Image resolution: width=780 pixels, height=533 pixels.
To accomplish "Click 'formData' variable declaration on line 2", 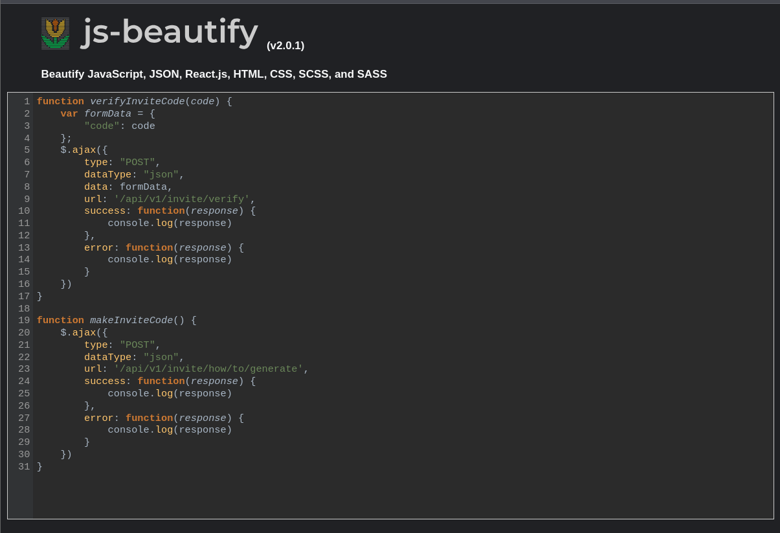I will [x=107, y=114].
